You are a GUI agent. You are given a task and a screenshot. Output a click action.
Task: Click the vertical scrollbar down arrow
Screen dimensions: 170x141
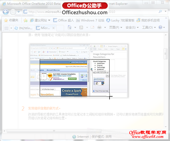(166, 127)
